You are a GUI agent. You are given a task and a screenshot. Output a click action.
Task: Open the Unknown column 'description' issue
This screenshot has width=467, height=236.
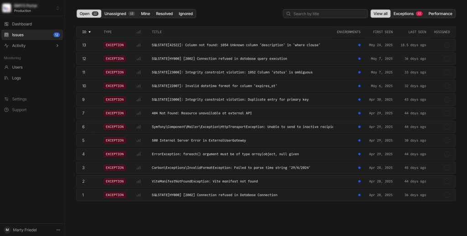[x=236, y=45]
